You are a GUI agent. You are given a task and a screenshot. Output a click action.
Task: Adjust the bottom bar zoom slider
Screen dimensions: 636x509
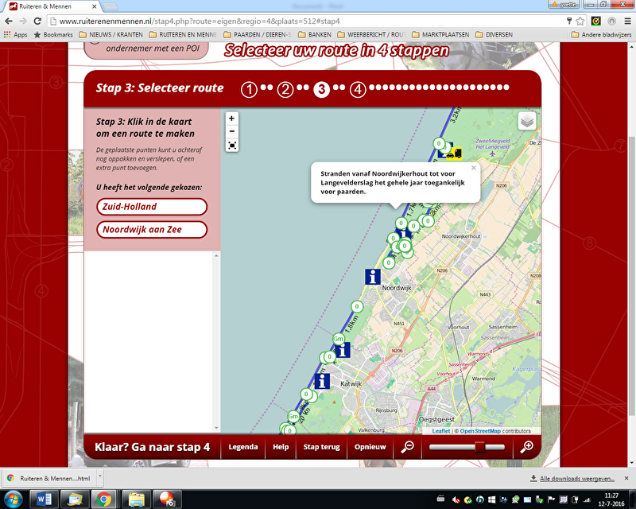coord(479,447)
